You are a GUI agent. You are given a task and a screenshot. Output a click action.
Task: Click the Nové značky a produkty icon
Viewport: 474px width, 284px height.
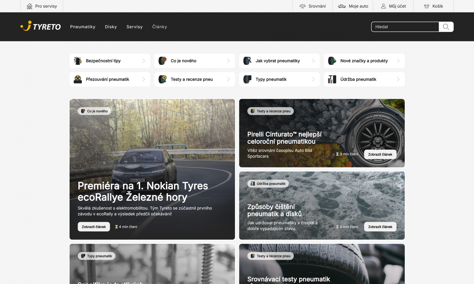[x=332, y=61]
